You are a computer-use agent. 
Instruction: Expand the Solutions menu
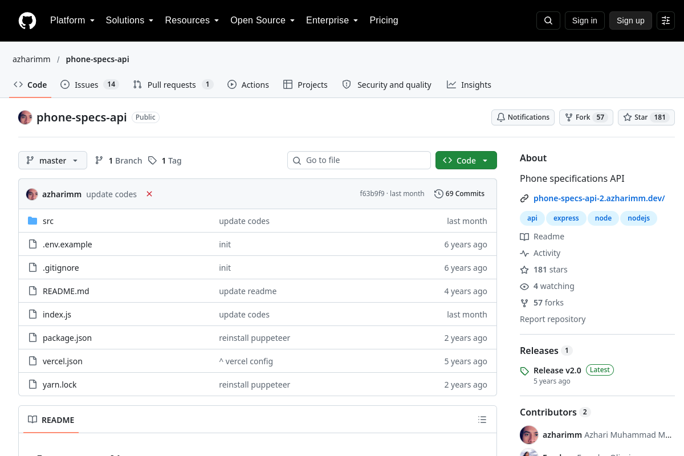click(x=130, y=21)
